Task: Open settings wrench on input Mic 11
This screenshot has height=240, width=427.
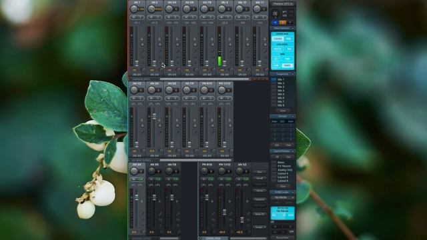Action: point(266,51)
